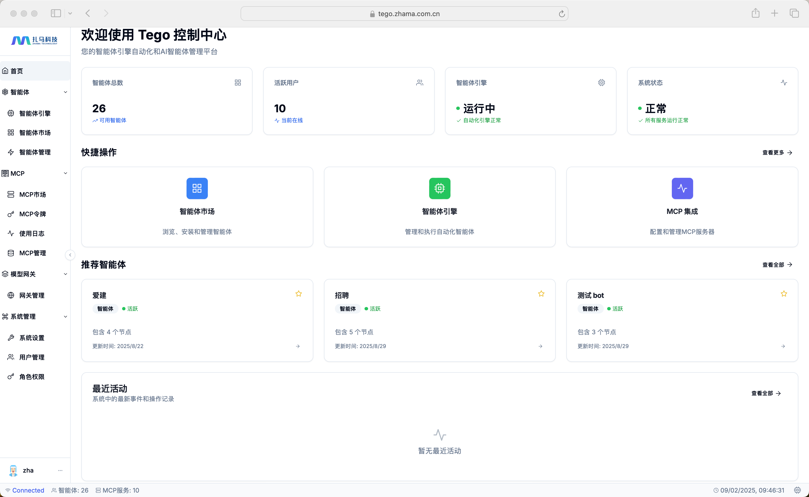Open settings gear in bottom status bar
The height and width of the screenshot is (497, 809).
coord(797,490)
